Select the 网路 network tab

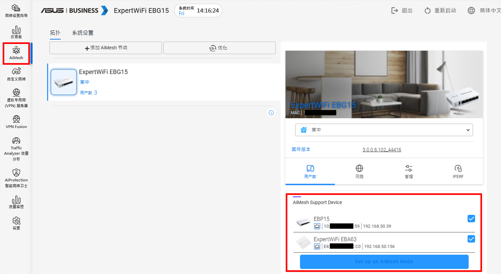coord(359,172)
